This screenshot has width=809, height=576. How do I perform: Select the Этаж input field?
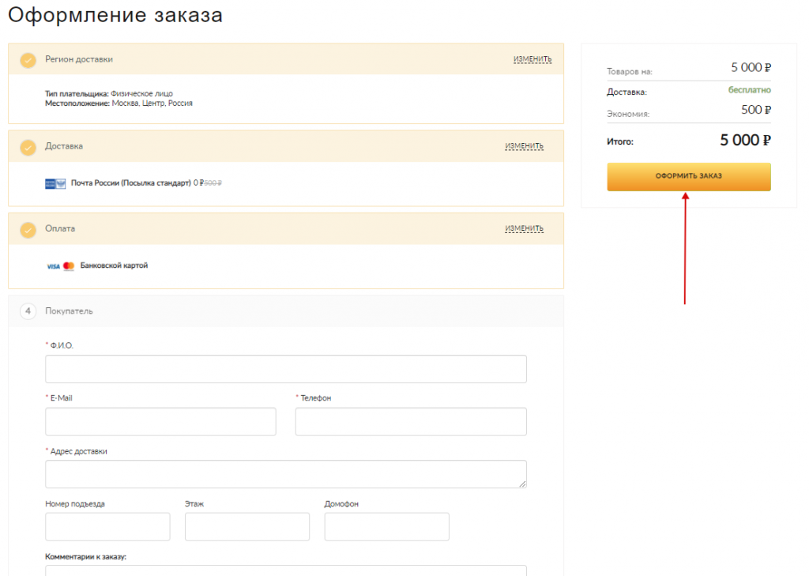coord(247,526)
